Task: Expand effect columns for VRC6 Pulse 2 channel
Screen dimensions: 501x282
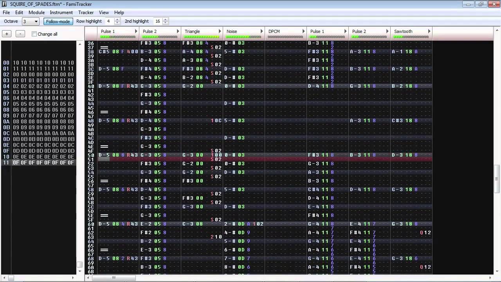Action: 387,31
